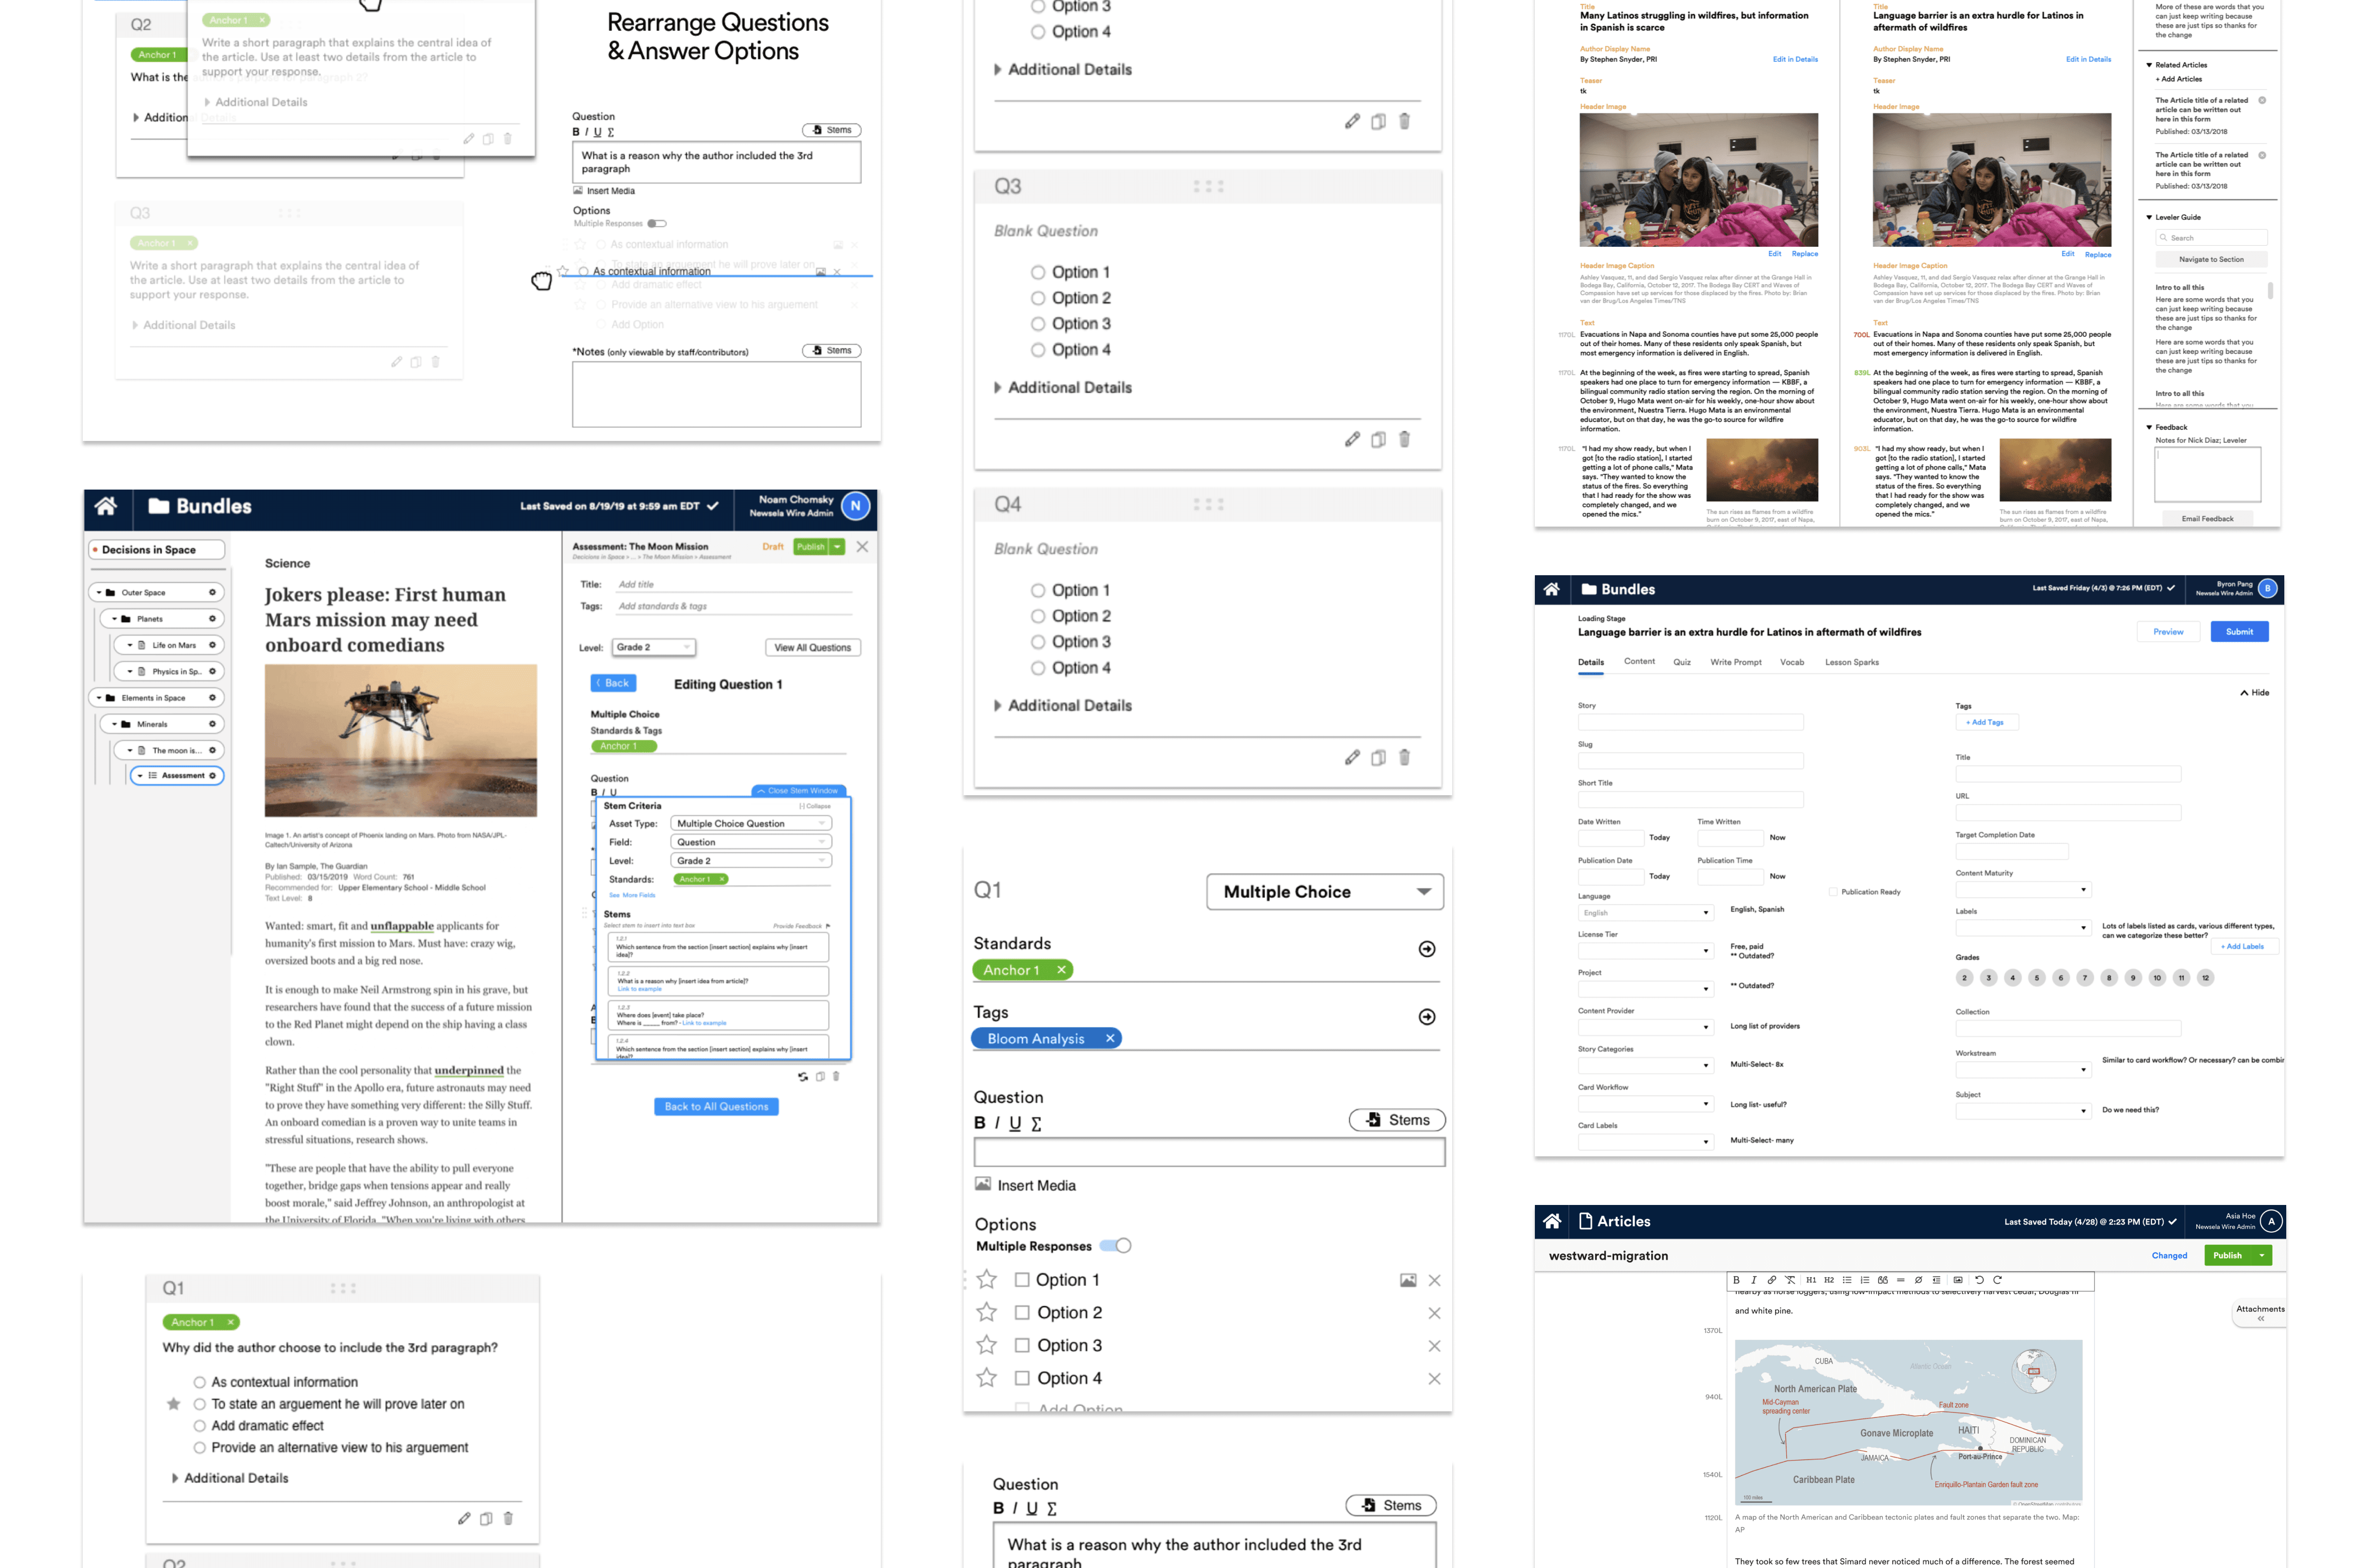The image size is (2368, 1568).
Task: Click the image icon on Option 1 row
Action: tap(1407, 1280)
